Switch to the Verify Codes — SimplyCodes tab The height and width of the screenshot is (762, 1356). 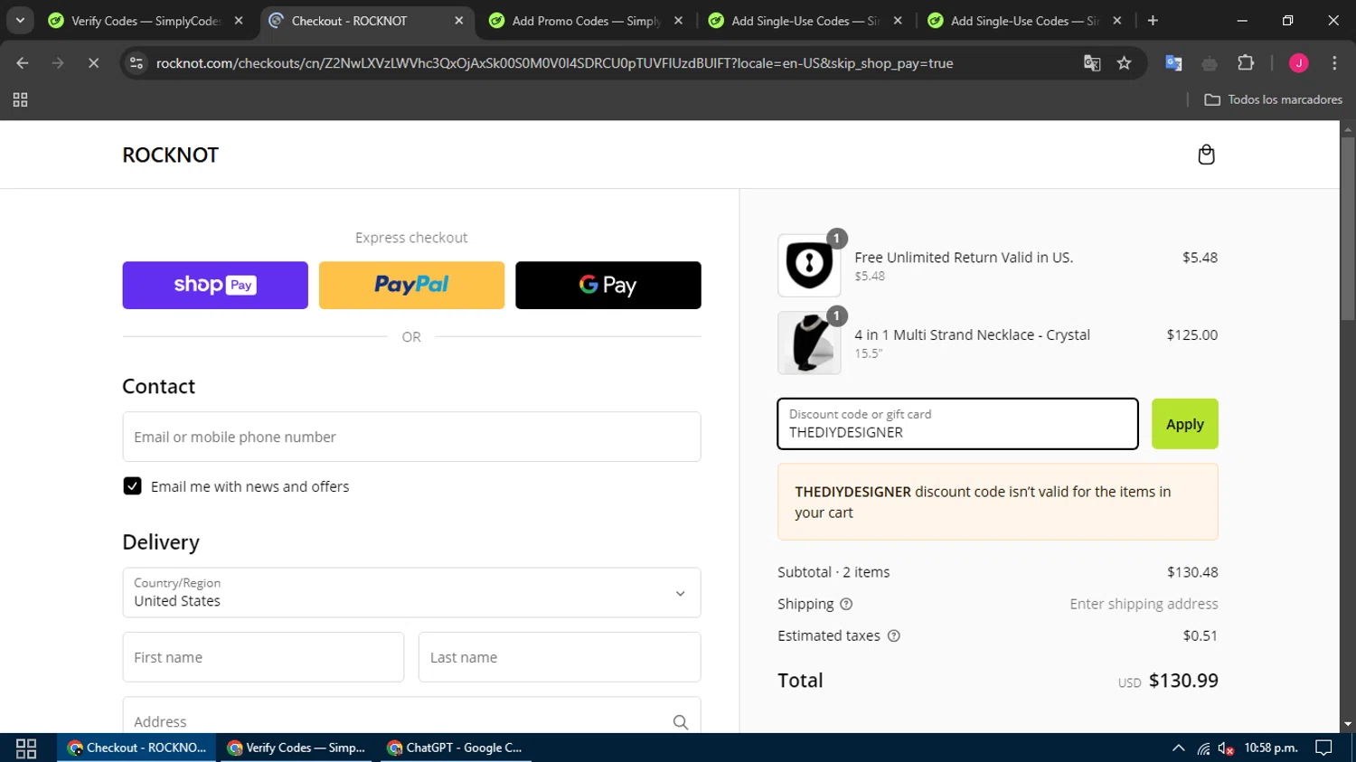tap(146, 21)
